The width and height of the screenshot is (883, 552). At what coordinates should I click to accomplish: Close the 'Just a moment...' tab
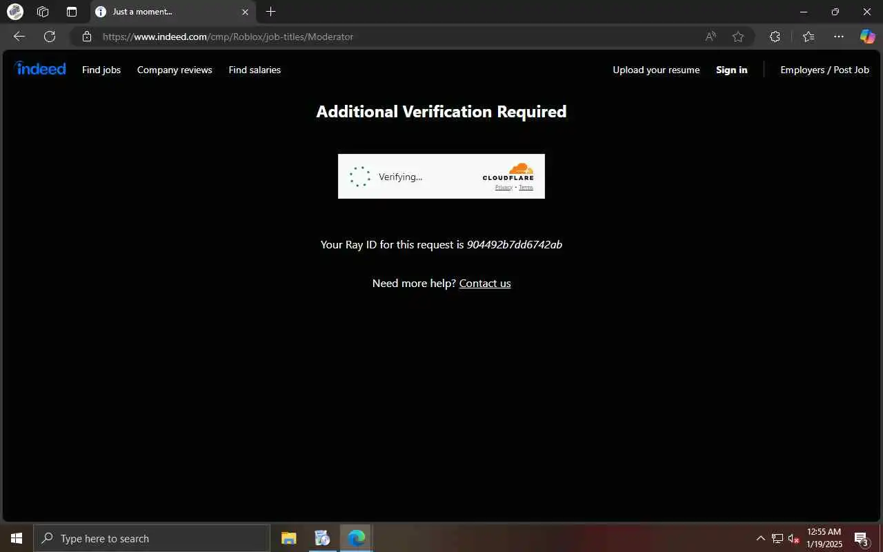pos(245,12)
